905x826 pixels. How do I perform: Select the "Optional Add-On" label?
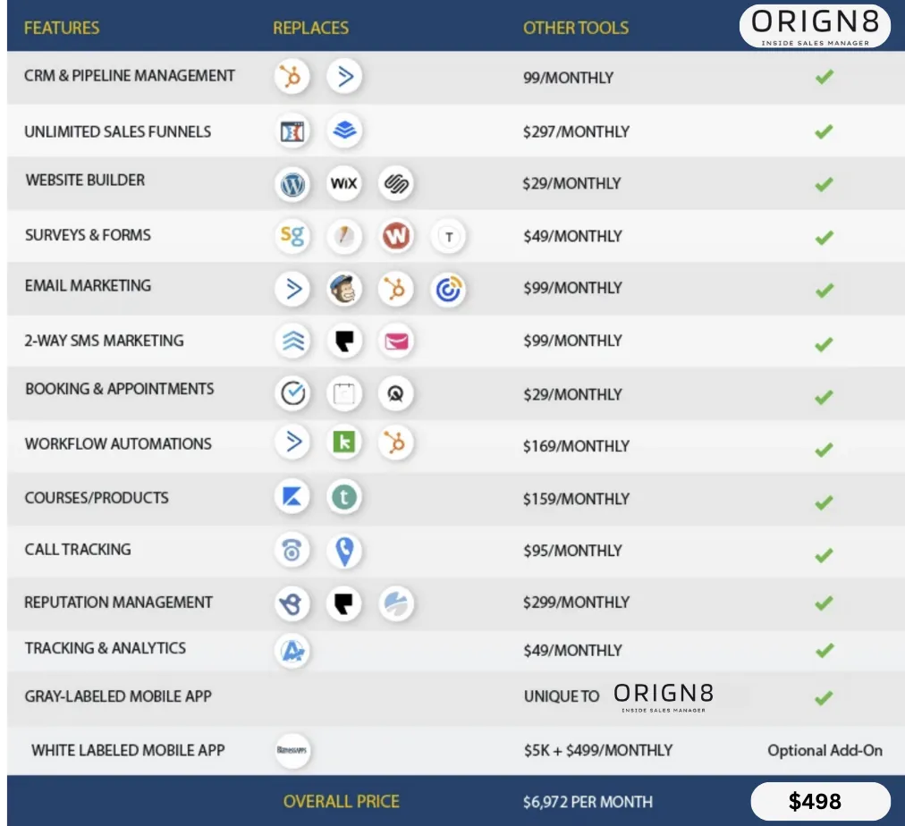(x=825, y=750)
